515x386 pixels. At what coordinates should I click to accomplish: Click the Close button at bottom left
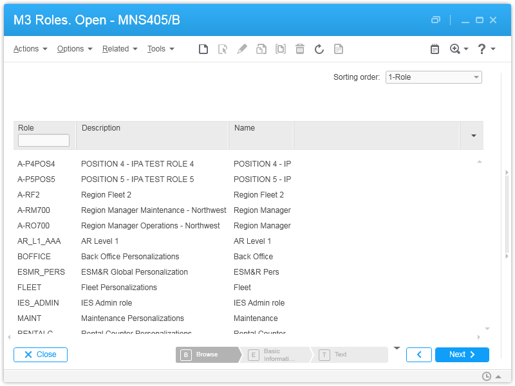[x=41, y=354]
